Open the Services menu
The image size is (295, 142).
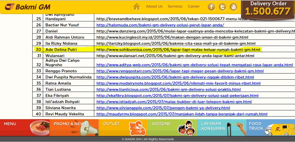click(x=175, y=6)
